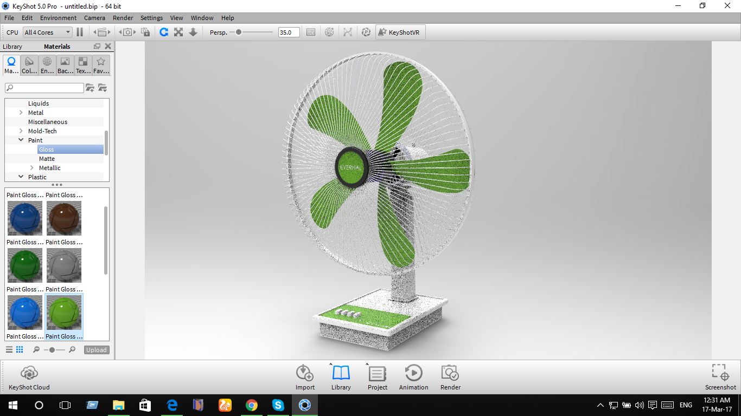Collapse the Paint category
Viewport: 741px width, 416px height.
[x=21, y=140]
